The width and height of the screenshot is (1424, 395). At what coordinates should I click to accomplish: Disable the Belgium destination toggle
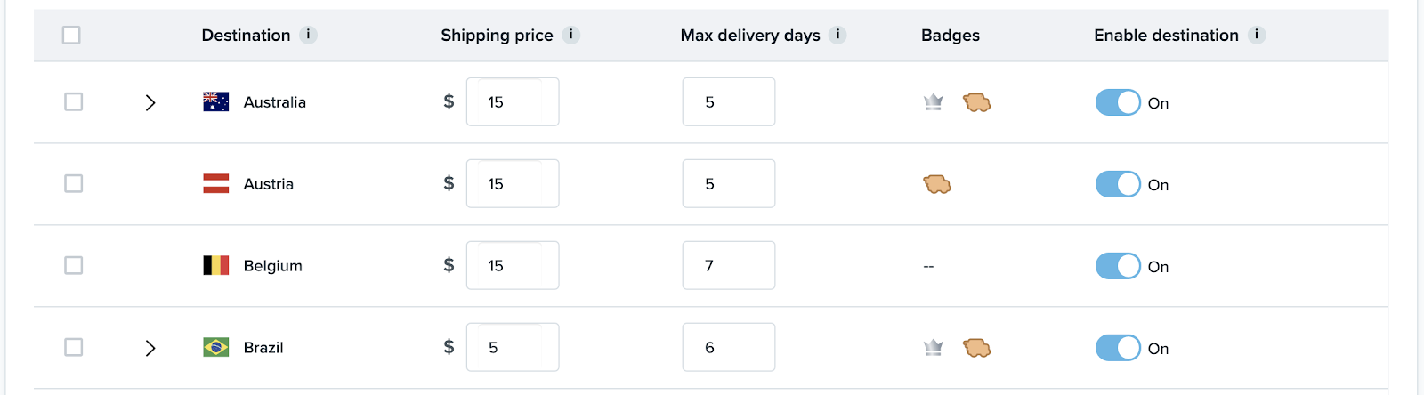pyautogui.click(x=1118, y=266)
